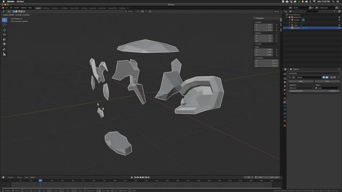Open the Scene properties tab icon
Image resolution: width=342 pixels, height=192 pixels.
(285, 90)
